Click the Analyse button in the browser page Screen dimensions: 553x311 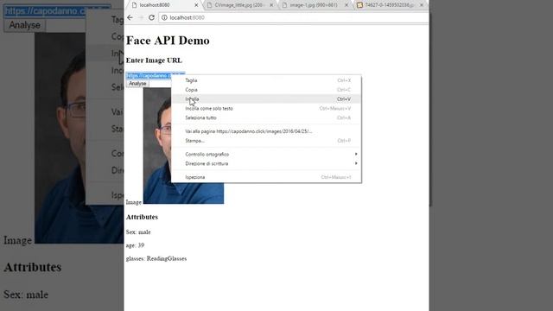137,84
